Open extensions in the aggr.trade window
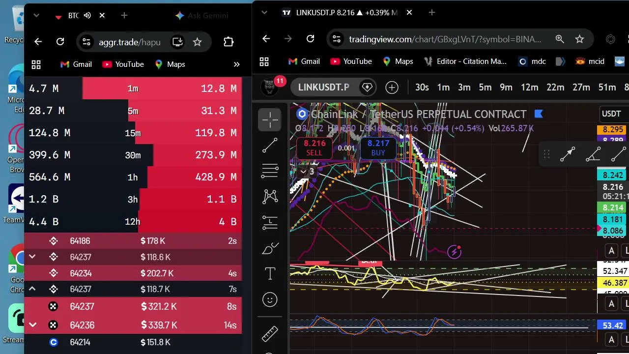The image size is (629, 354). pos(229,42)
